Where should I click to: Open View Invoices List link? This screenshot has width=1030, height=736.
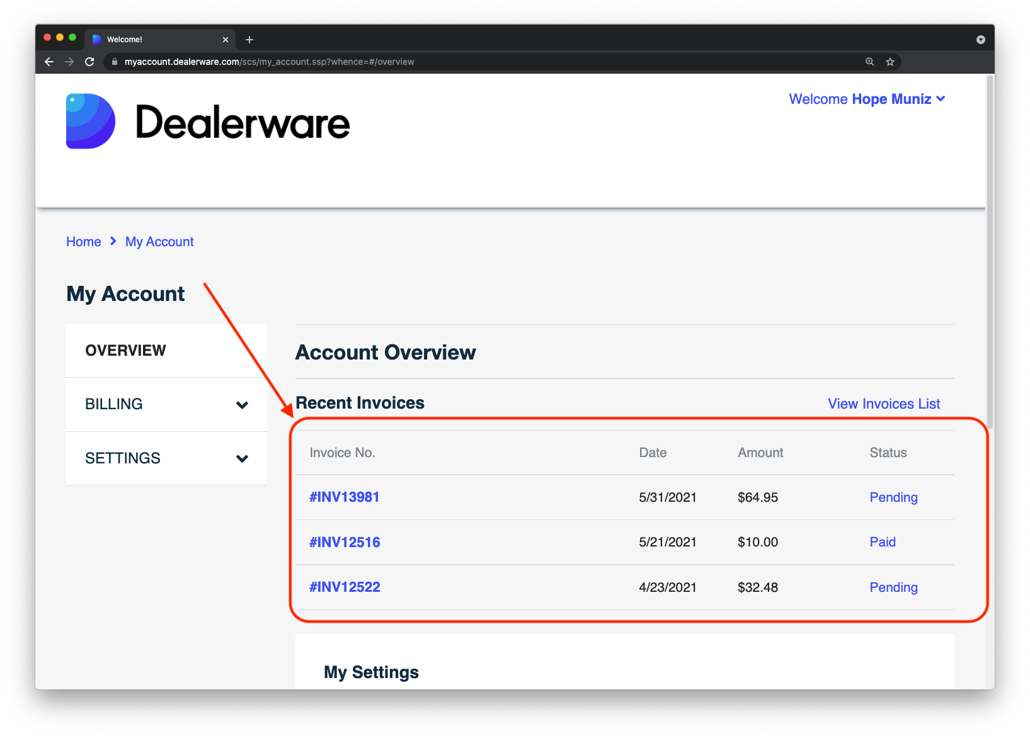tap(884, 404)
